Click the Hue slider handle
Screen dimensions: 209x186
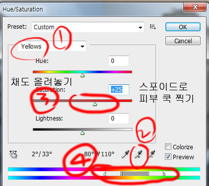pos(82,75)
